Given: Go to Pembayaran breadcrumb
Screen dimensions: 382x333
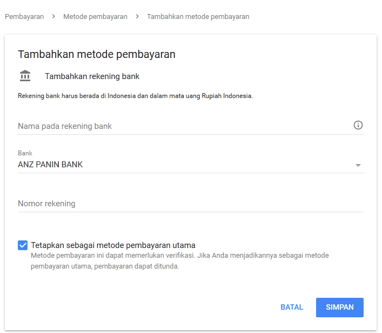Looking at the screenshot, I should tap(24, 17).
